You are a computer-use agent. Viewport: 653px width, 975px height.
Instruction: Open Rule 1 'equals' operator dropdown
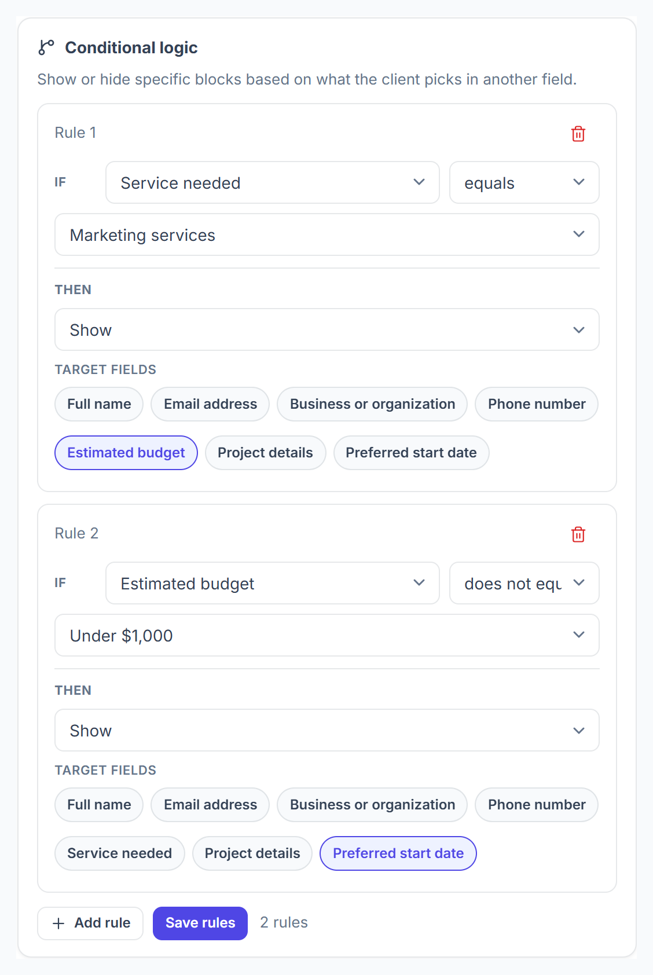coord(524,182)
